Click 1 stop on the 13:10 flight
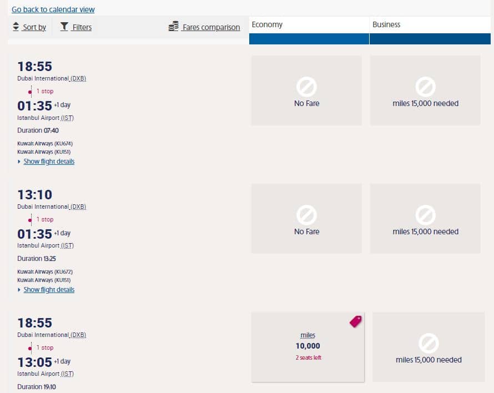Viewport: 494px width, 393px height. click(45, 219)
